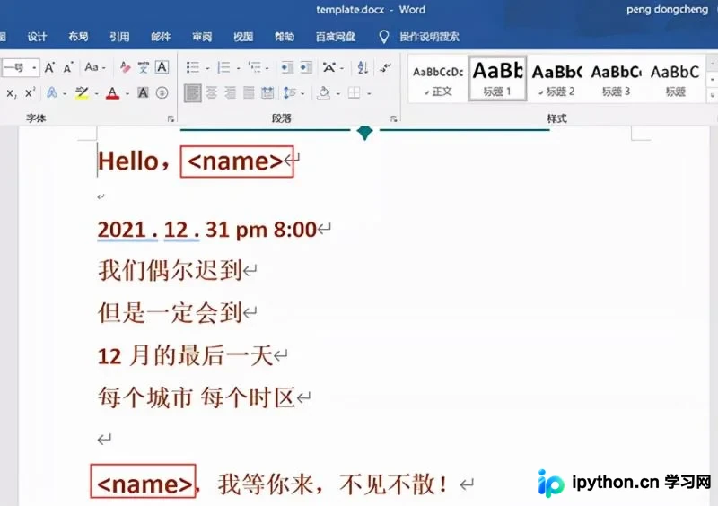Open the line spacing dropdown arrow
The width and height of the screenshot is (718, 506).
point(302,94)
